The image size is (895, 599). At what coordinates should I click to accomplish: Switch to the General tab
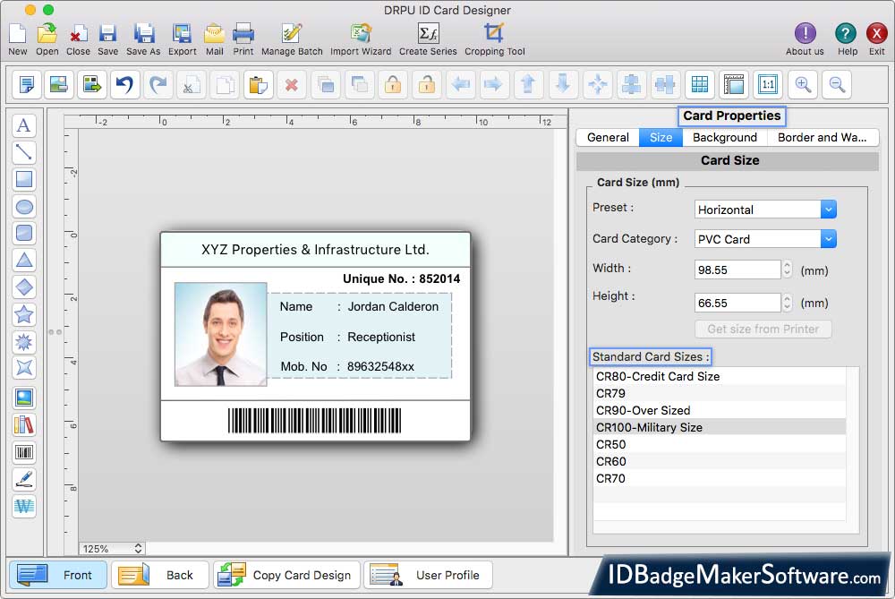pos(608,138)
